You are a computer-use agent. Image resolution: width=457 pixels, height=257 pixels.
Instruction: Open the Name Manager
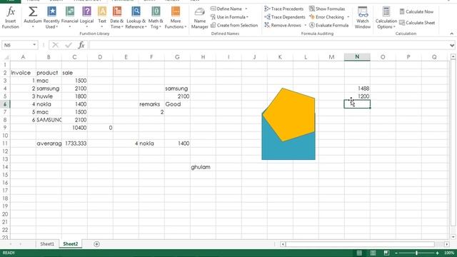click(200, 18)
